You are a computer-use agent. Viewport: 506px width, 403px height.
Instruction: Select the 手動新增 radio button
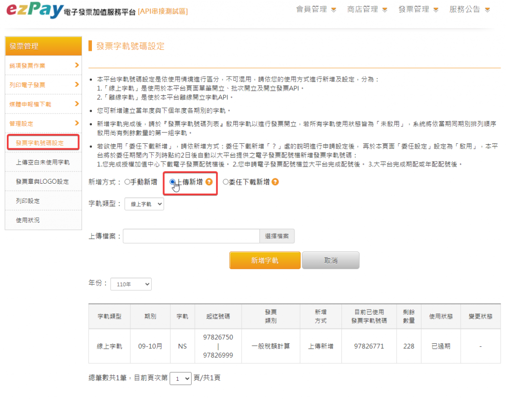coord(127,182)
